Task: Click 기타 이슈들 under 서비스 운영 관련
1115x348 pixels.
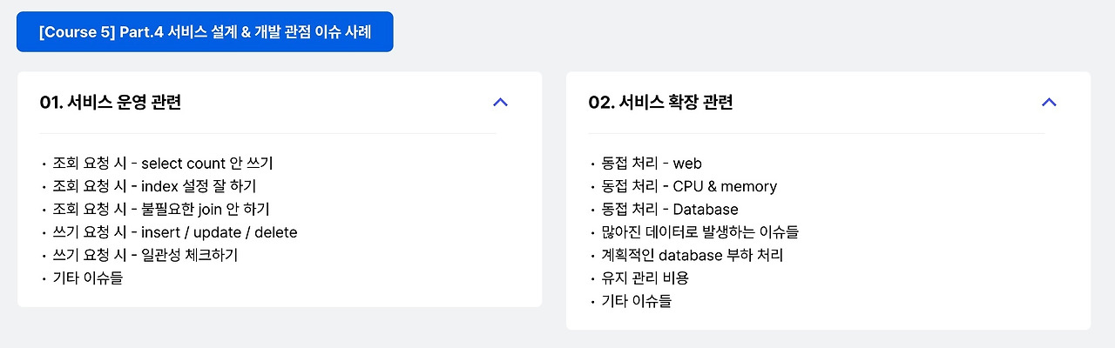Action: tap(88, 278)
